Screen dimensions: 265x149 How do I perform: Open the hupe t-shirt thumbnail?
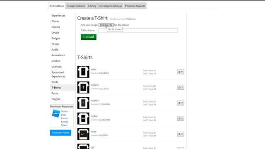(83, 134)
